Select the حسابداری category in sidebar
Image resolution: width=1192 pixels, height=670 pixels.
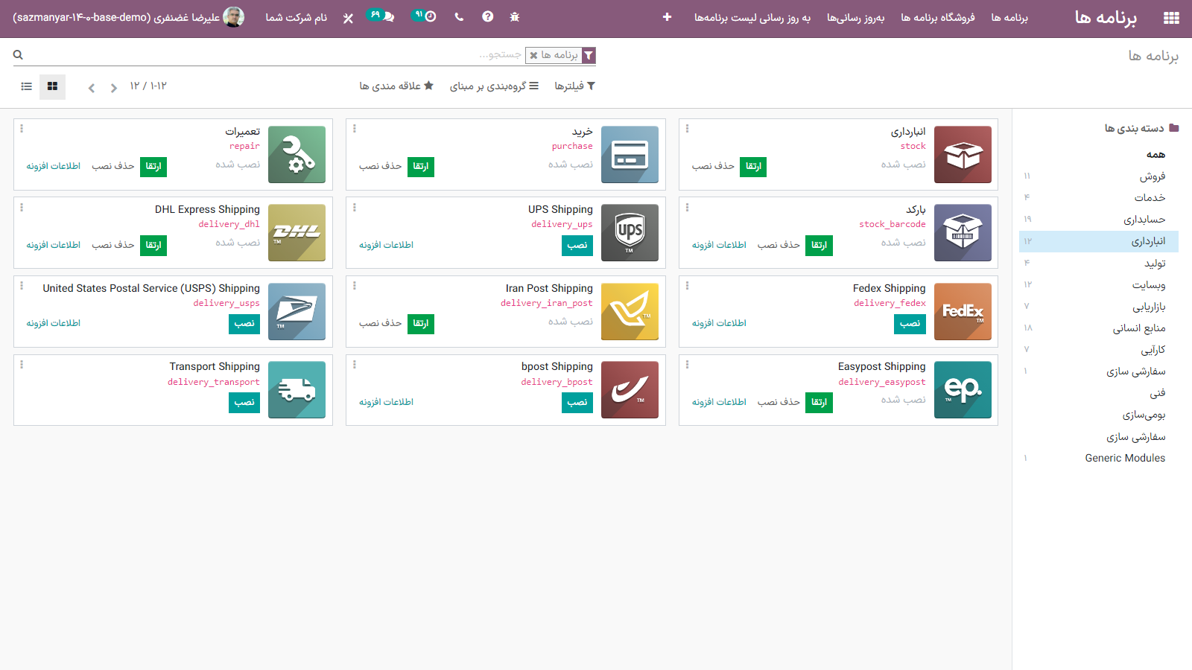tap(1144, 220)
